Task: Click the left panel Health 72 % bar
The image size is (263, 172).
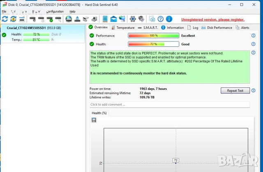Action: coord(36,34)
